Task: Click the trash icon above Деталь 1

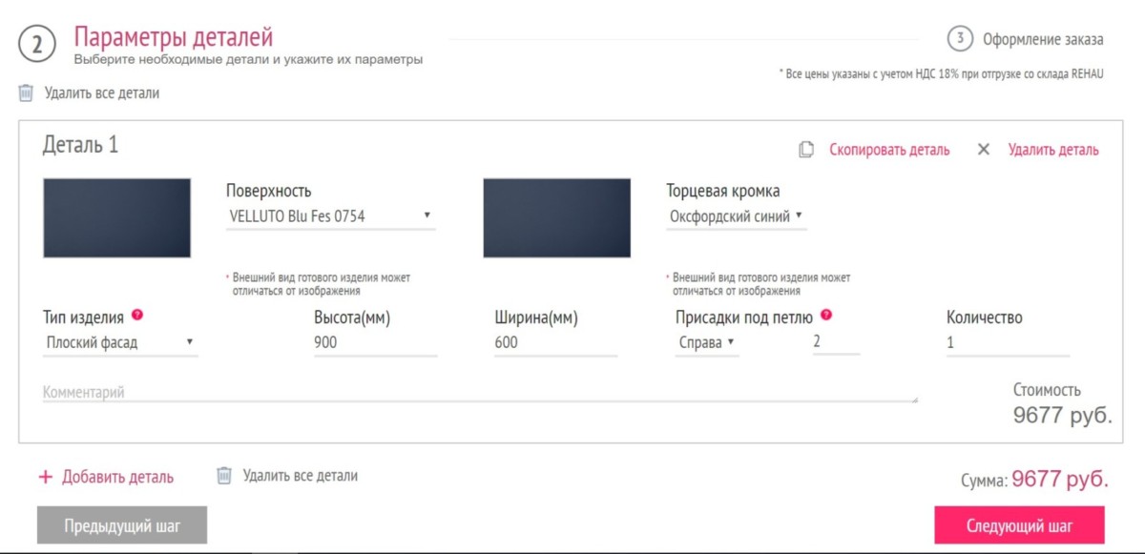Action: click(x=25, y=93)
